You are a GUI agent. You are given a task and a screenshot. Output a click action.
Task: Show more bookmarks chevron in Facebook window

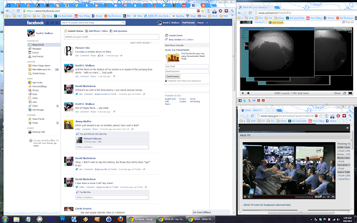pyautogui.click(x=233, y=16)
